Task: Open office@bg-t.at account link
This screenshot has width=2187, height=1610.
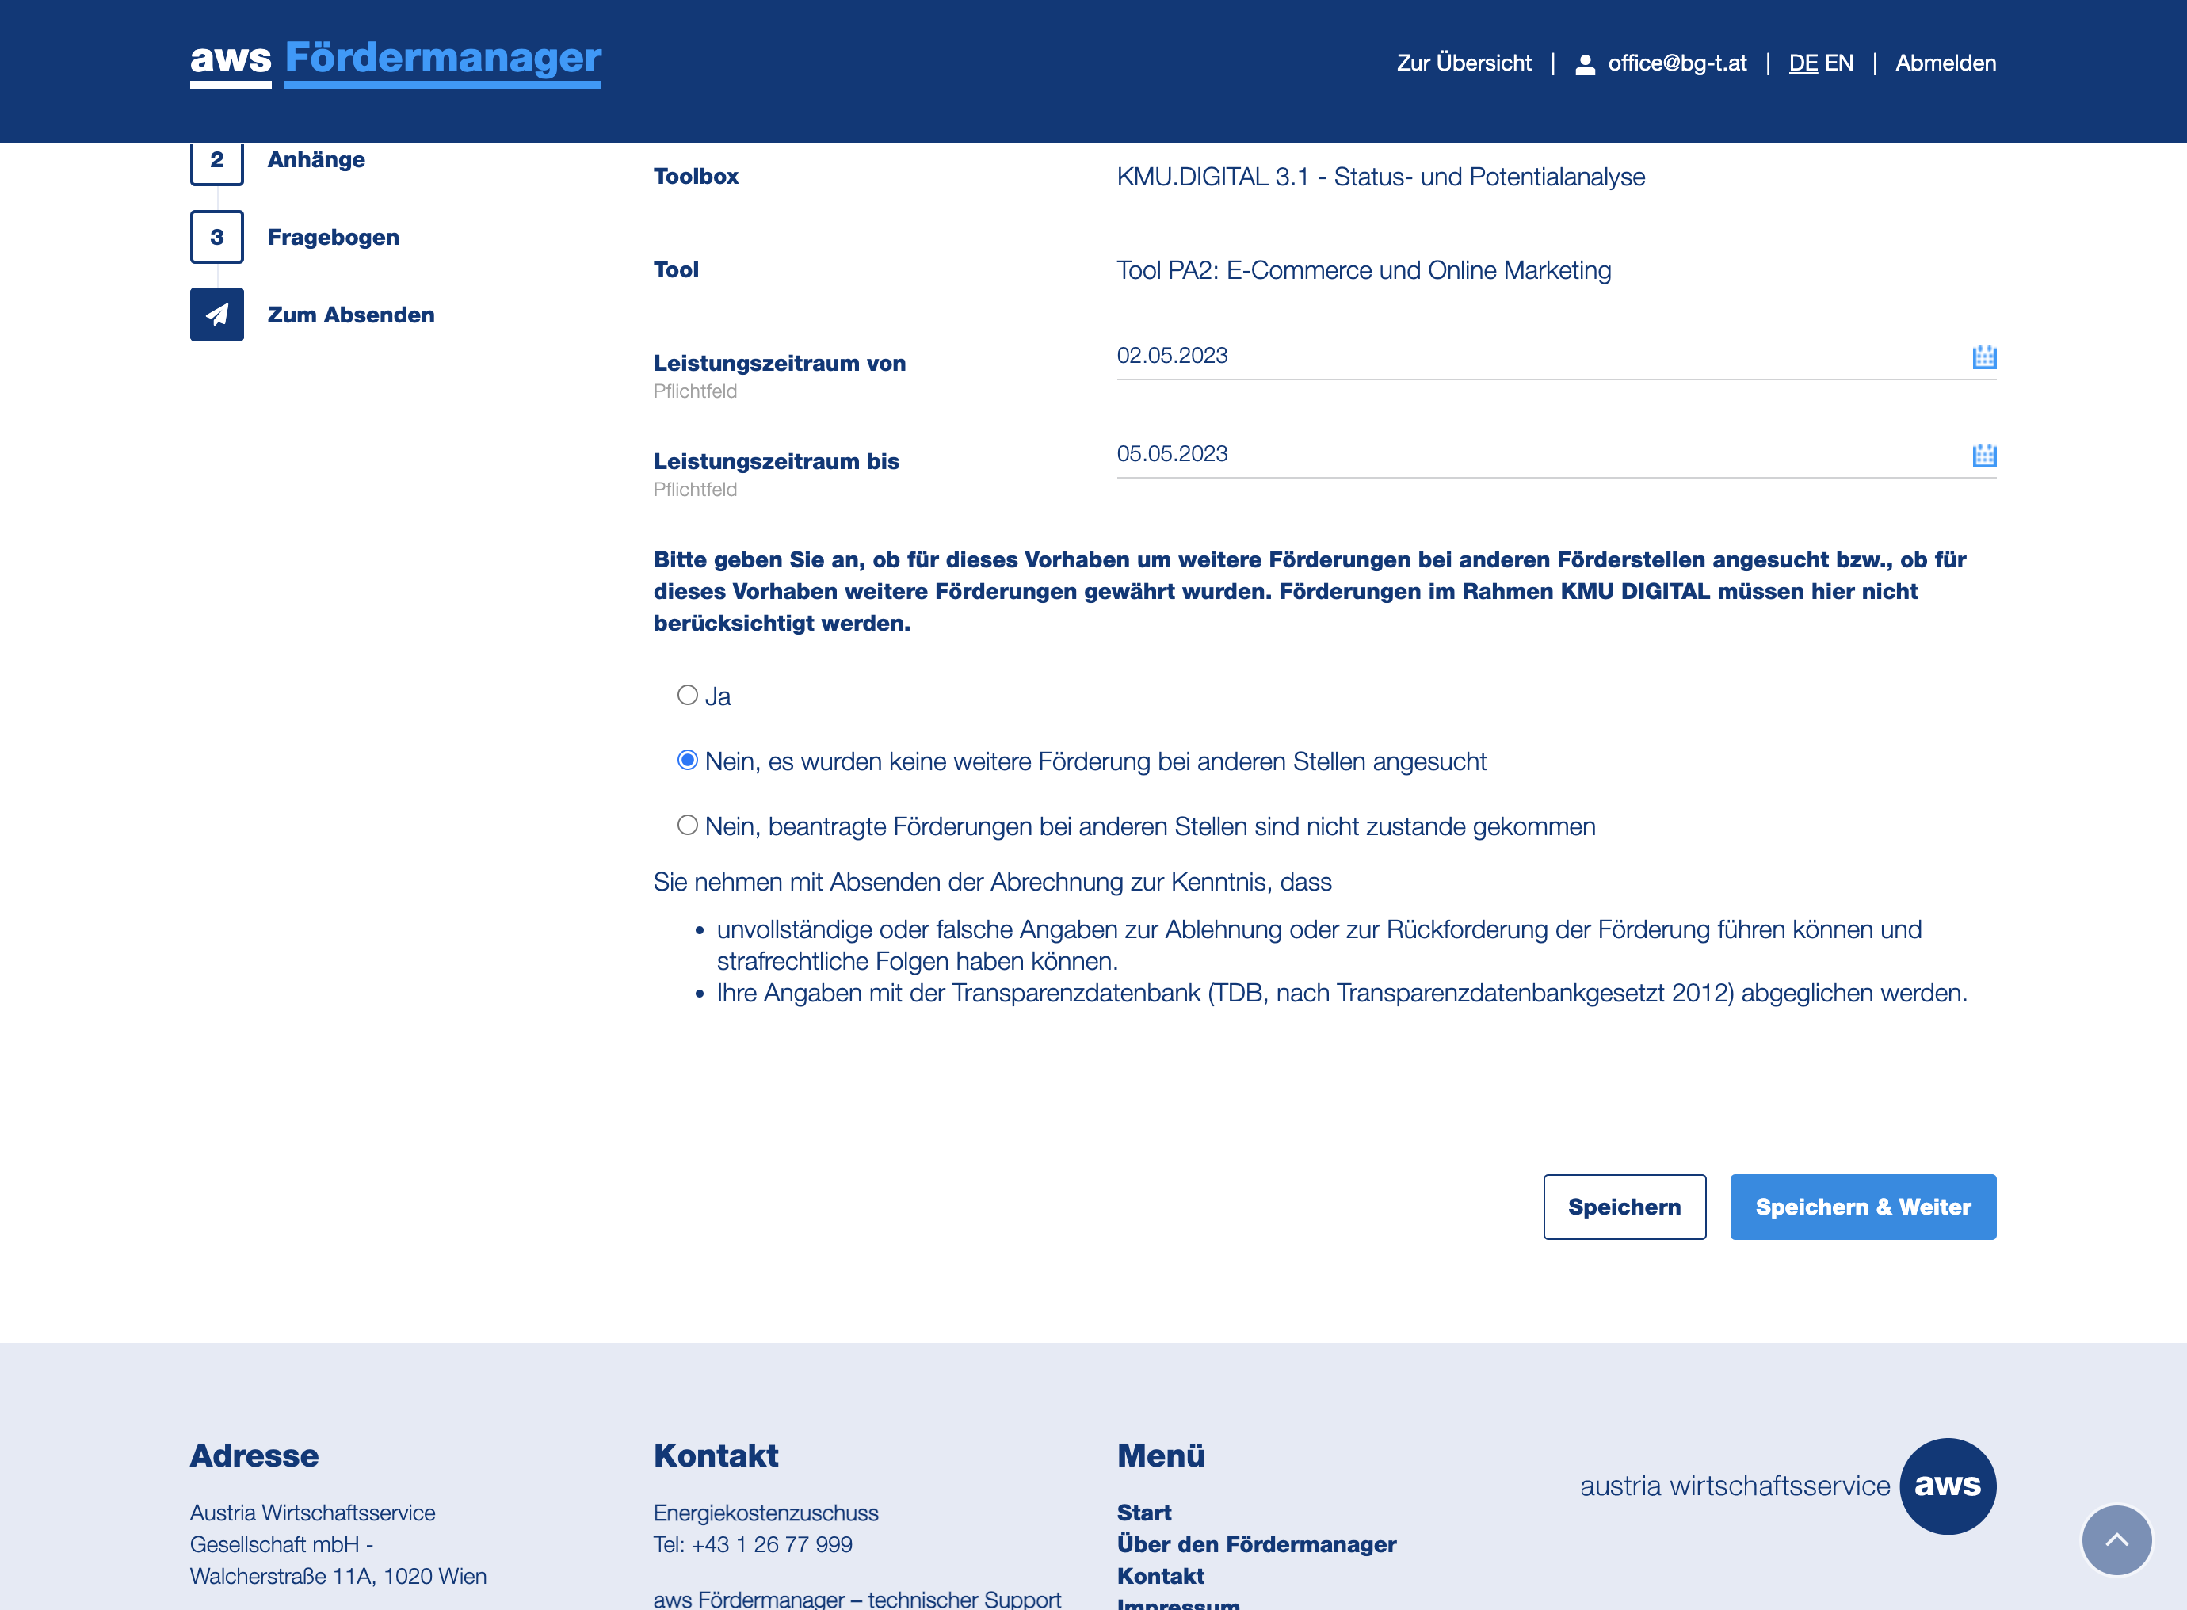Action: 1677,63
